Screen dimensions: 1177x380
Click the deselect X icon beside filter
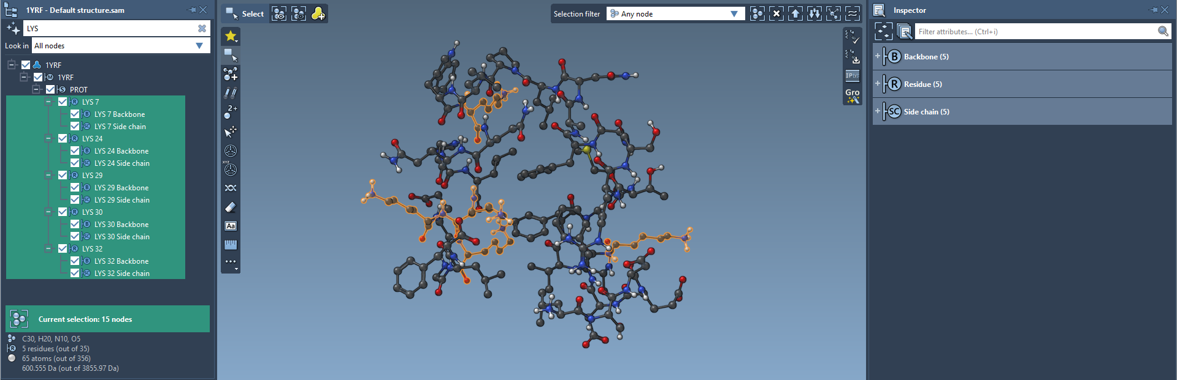pos(776,13)
